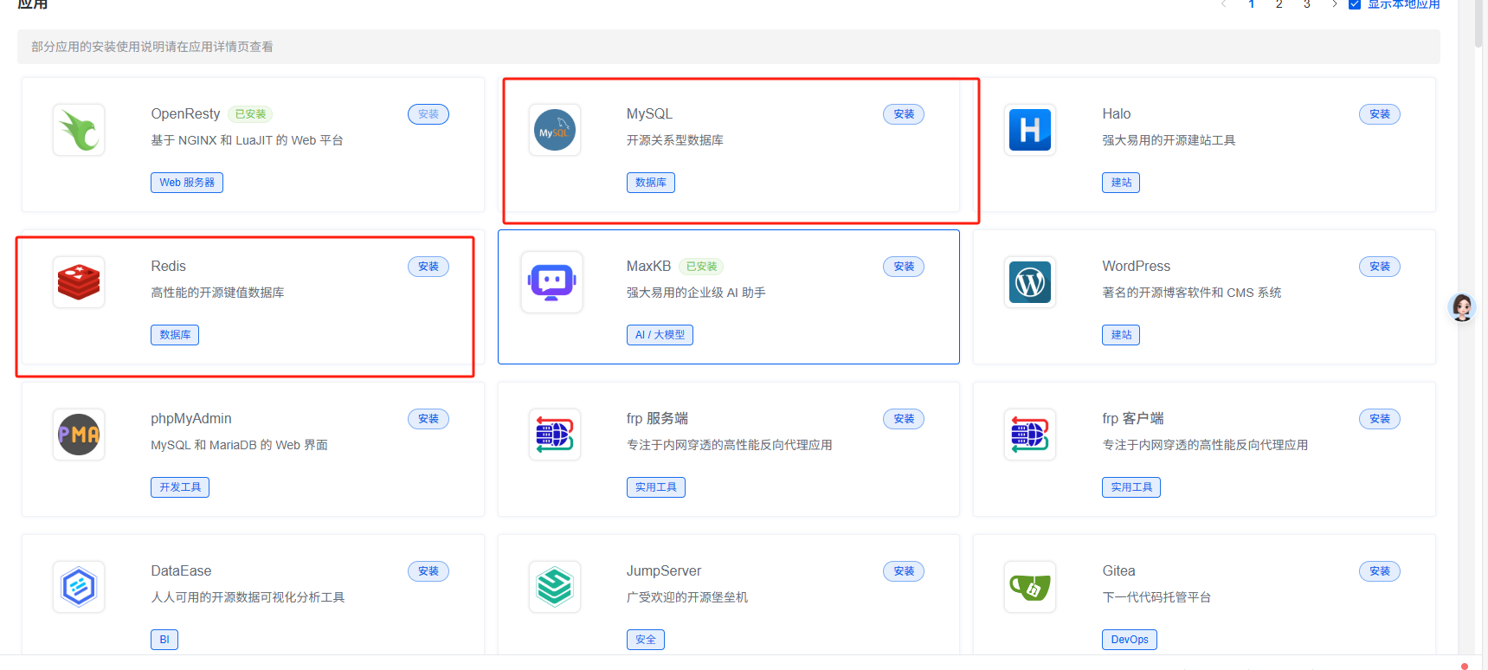Click the previous page arrow
Viewport: 1488px width, 670px height.
1223,4
